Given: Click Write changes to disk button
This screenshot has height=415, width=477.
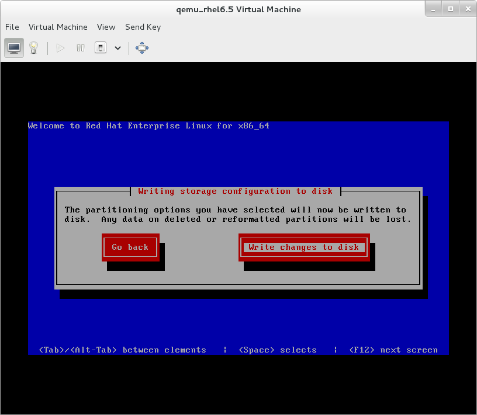Looking at the screenshot, I should [x=304, y=247].
